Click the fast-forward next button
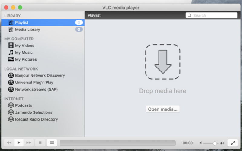This screenshot has height=151, width=242. tap(28, 143)
